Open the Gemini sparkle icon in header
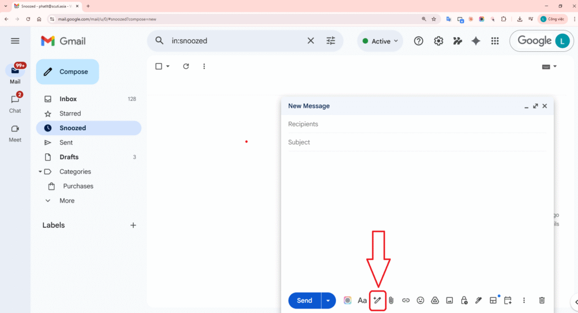The width and height of the screenshot is (578, 313). (x=476, y=41)
